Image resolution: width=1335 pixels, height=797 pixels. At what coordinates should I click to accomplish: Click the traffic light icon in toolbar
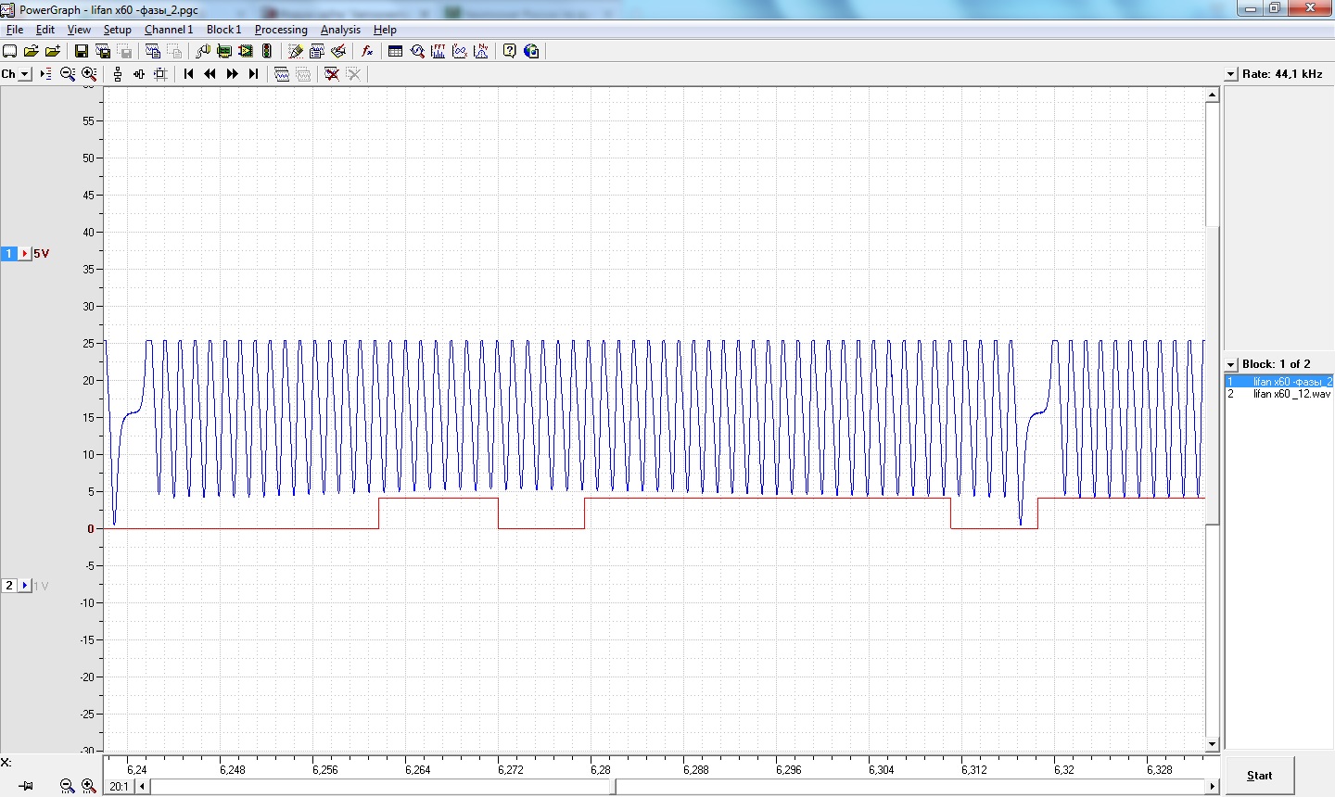tap(267, 51)
